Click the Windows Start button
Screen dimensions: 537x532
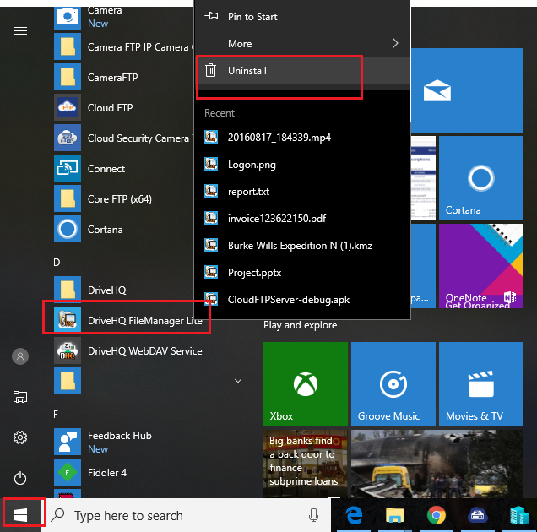click(21, 513)
